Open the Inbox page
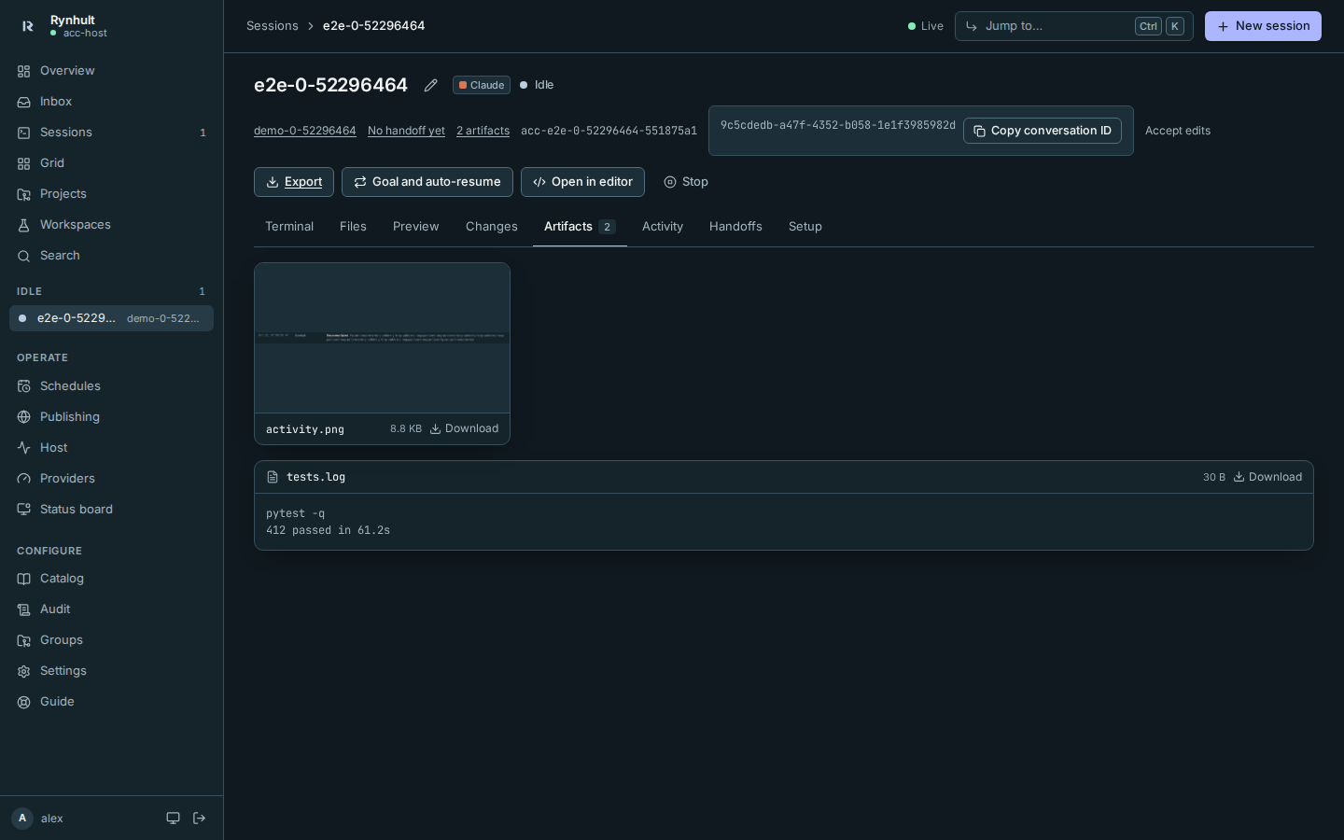 111,102
